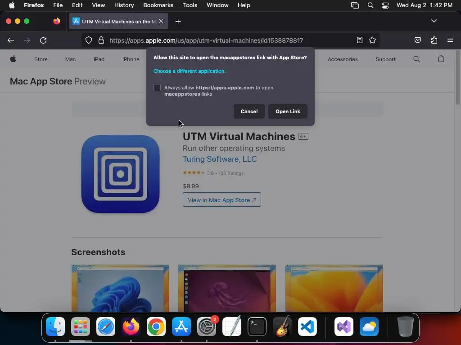Viewport: 461px width, 345px height.
Task: Open Control Center in menu bar
Action: pyautogui.click(x=385, y=5)
